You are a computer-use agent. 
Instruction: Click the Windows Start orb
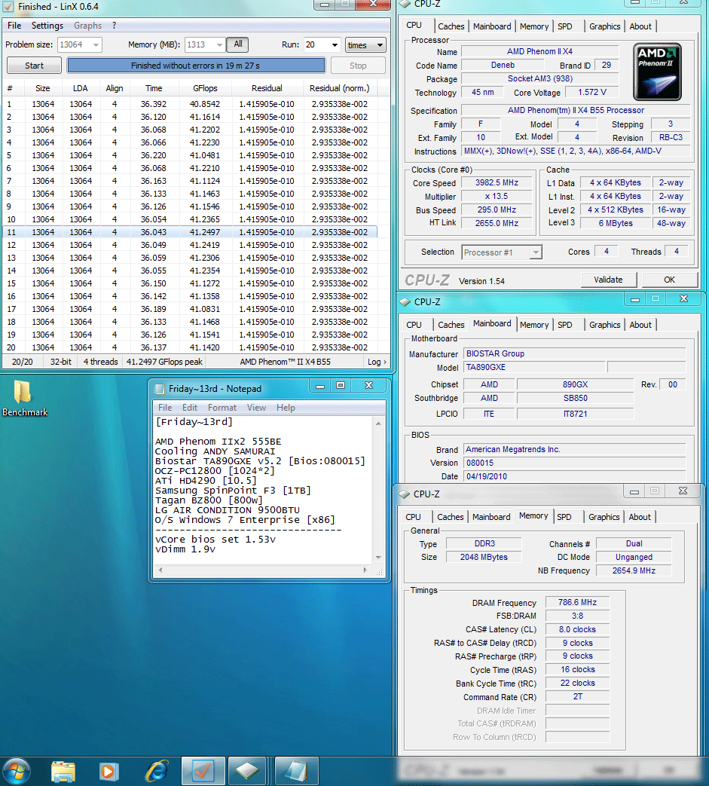pyautogui.click(x=17, y=771)
